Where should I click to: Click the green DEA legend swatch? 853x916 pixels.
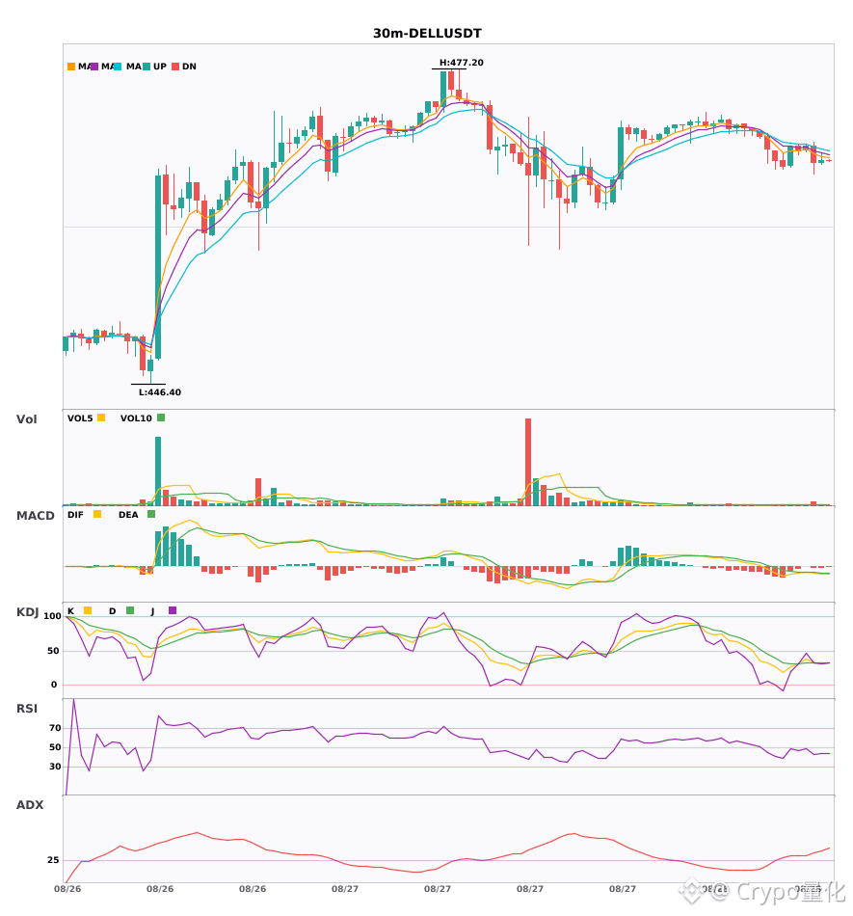click(x=151, y=514)
